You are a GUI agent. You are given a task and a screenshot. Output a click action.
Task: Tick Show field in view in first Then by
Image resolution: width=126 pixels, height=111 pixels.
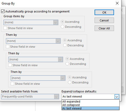pos(7,47)
